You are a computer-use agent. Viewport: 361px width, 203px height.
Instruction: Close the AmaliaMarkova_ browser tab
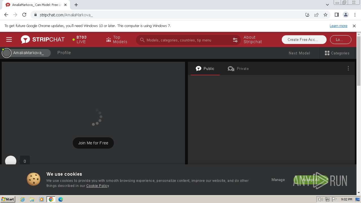pyautogui.click(x=65, y=5)
